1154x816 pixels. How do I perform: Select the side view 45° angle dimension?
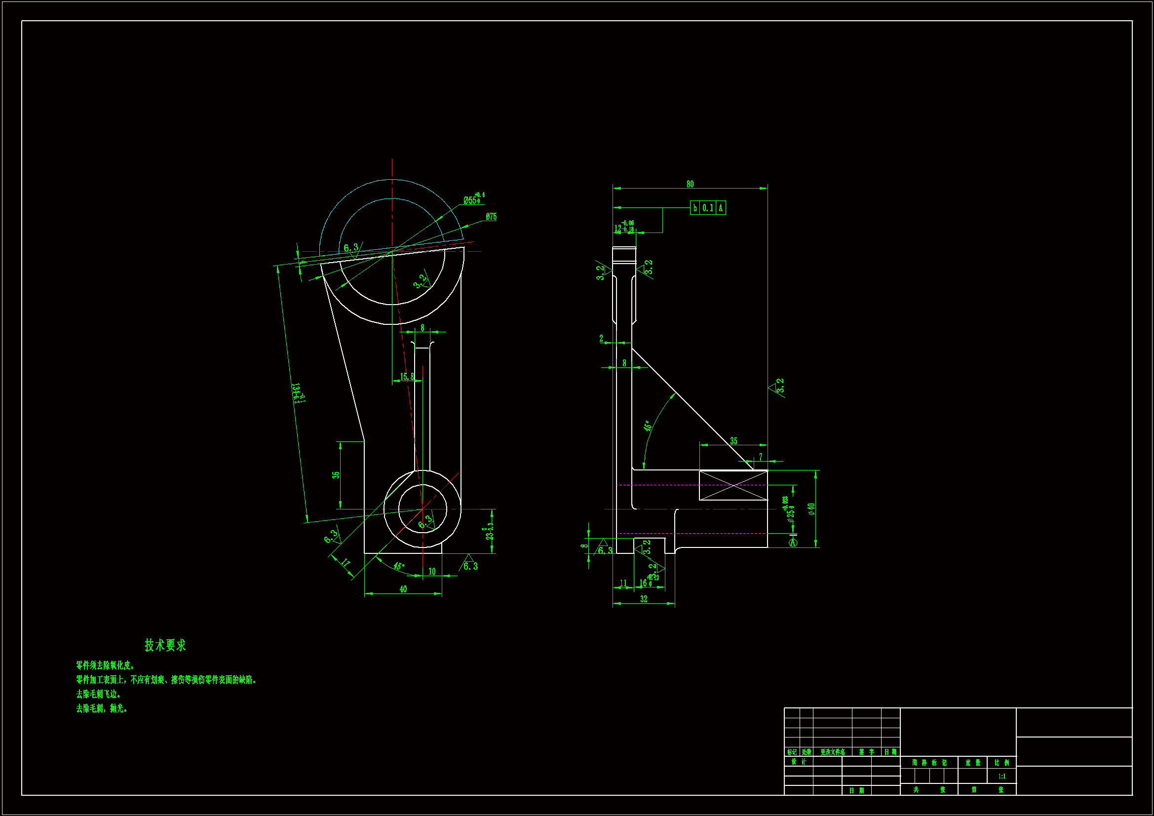[648, 426]
